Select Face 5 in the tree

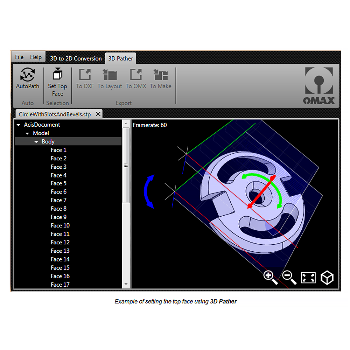[58, 183]
